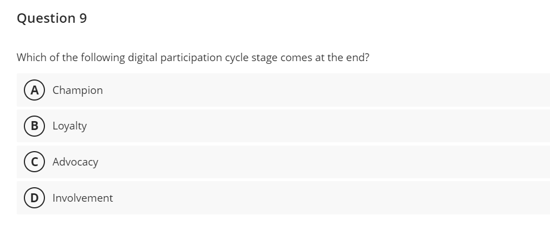Viewport: 550px width, 230px height.
Task: Click the digital participation cycle question text
Action: 193,57
